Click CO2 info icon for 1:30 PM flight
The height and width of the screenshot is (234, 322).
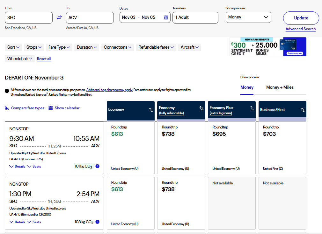97,222
